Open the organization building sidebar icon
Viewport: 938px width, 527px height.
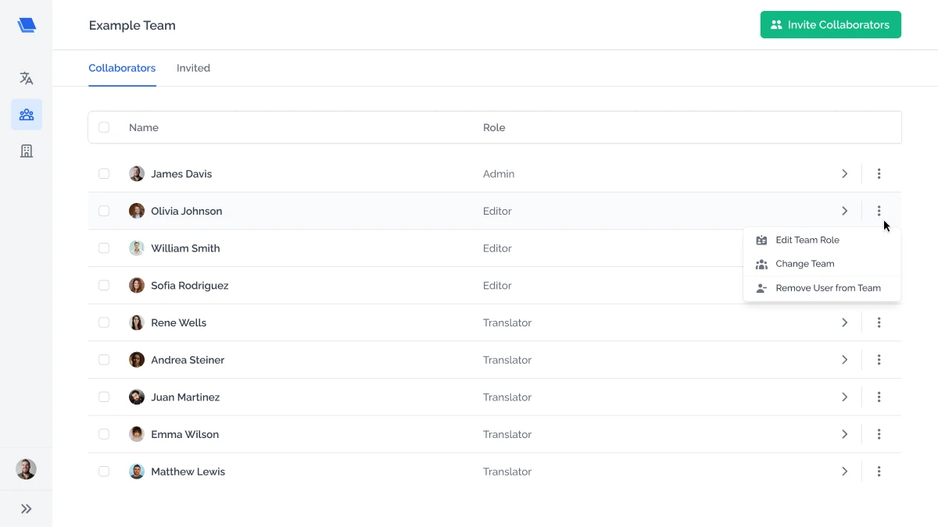27,151
